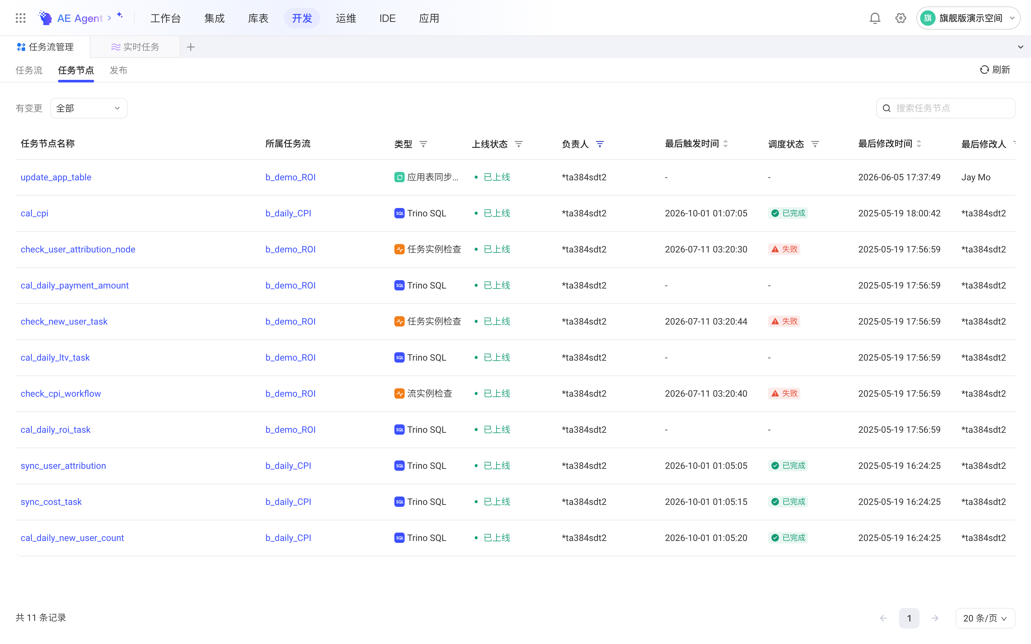Screen dimensions: 1031x644
Task: Go to previous page arrow
Action: coord(883,618)
